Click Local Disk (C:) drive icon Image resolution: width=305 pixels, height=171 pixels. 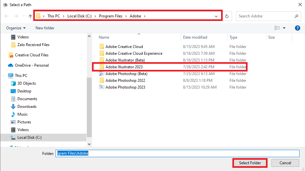[13, 138]
